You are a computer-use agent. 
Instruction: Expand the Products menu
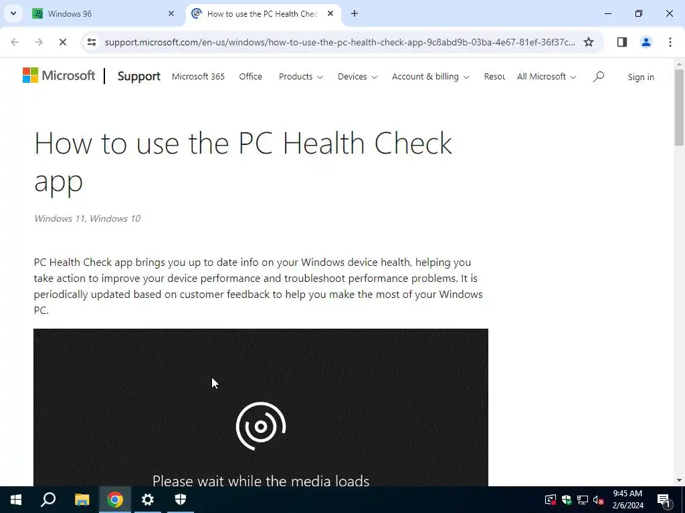click(300, 77)
